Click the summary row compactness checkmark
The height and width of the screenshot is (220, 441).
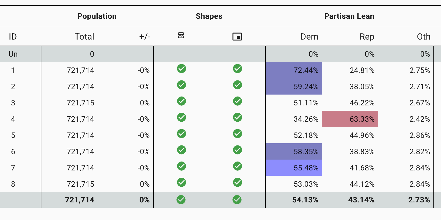point(237,200)
